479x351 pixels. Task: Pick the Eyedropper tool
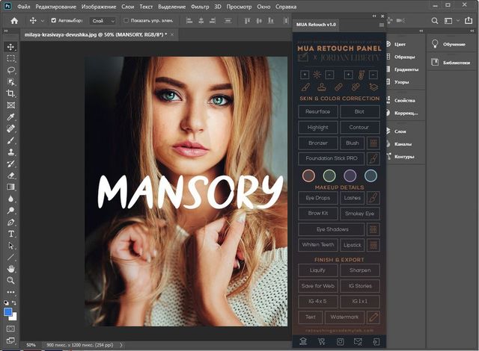click(x=10, y=117)
